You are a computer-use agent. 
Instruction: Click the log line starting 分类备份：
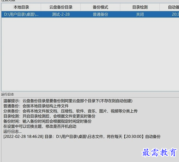(70, 111)
